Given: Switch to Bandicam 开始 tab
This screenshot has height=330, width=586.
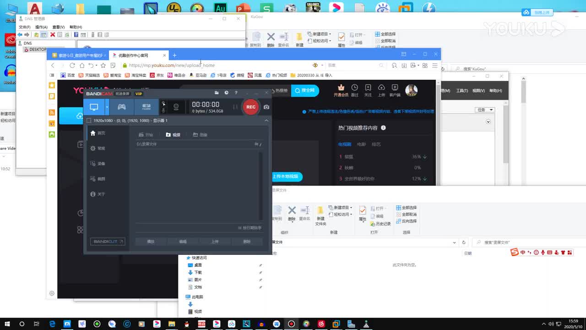Looking at the screenshot, I should tap(146, 134).
